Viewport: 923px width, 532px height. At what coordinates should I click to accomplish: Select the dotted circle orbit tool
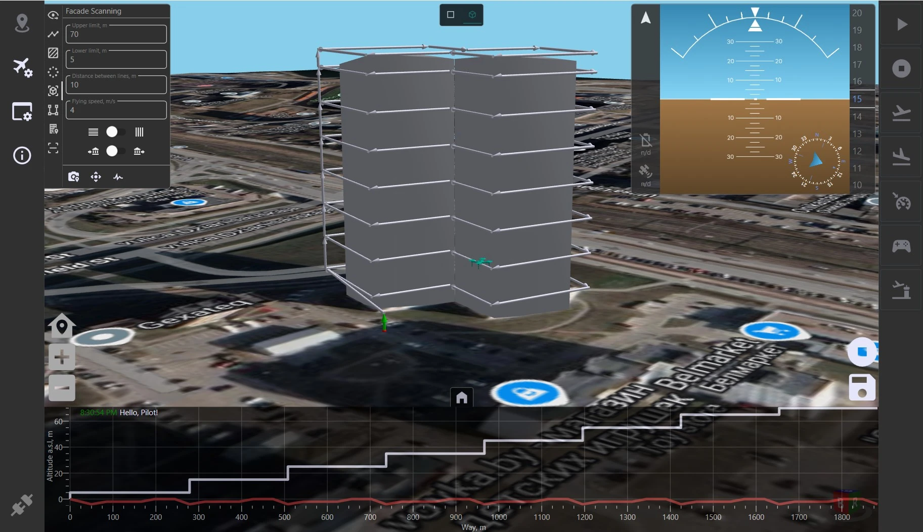pyautogui.click(x=53, y=72)
